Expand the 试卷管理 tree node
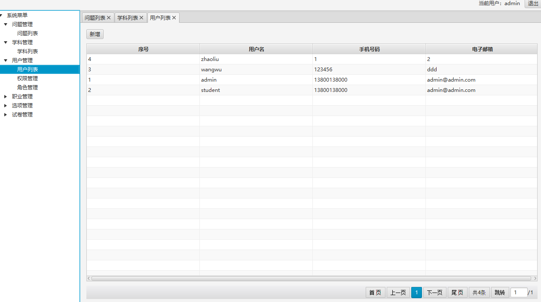 click(6, 115)
